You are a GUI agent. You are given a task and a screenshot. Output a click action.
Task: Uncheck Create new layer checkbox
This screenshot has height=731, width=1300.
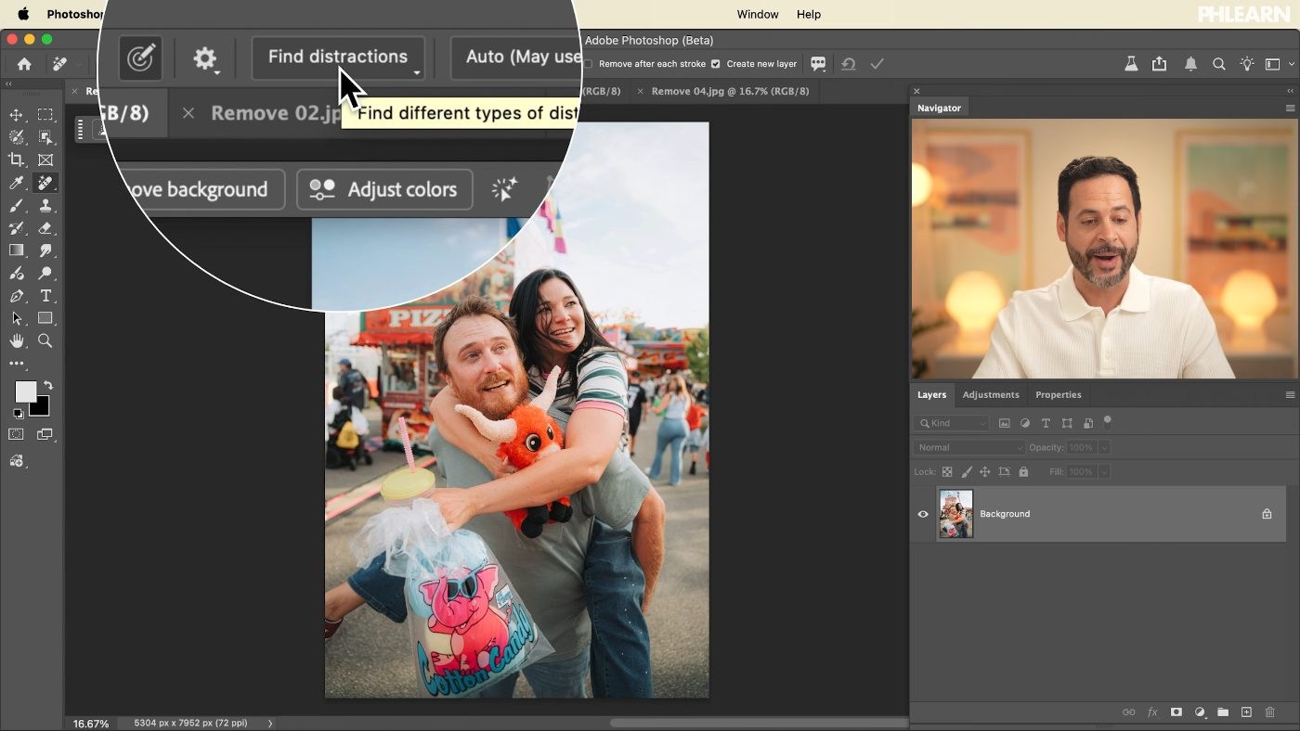point(715,64)
